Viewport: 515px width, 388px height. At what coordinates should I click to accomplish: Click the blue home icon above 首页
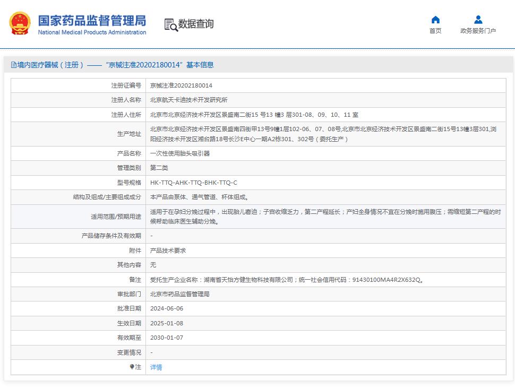coord(435,19)
